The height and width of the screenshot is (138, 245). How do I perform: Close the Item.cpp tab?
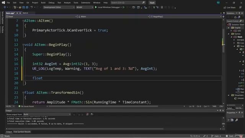coord(20,13)
